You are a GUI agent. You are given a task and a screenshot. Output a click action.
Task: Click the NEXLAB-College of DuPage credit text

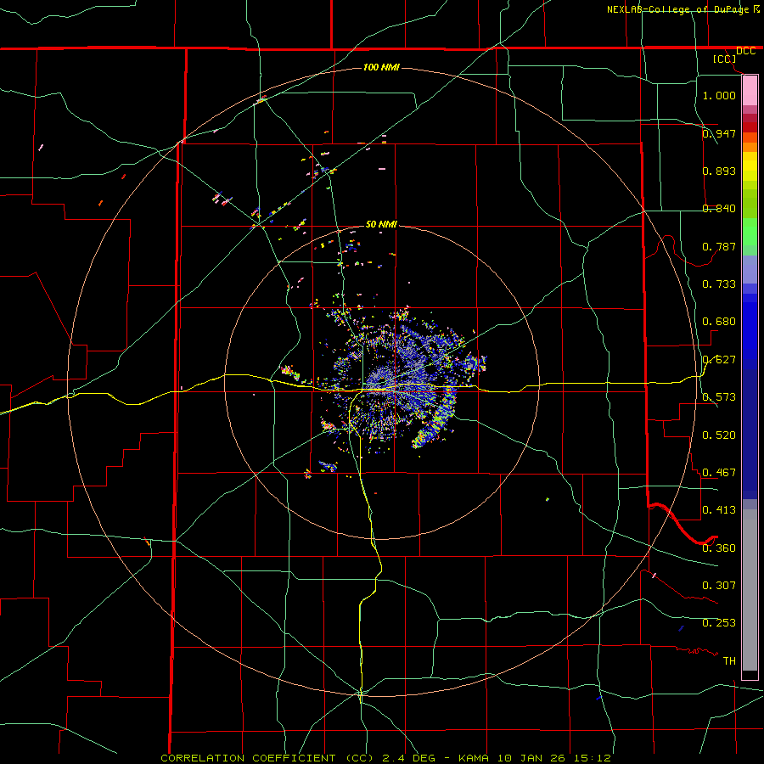pyautogui.click(x=680, y=9)
